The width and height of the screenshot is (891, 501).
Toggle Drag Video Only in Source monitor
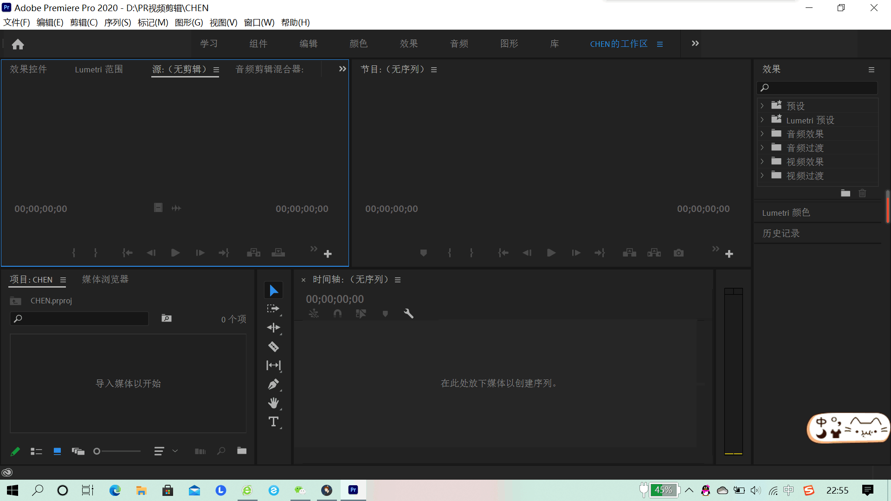coord(158,207)
